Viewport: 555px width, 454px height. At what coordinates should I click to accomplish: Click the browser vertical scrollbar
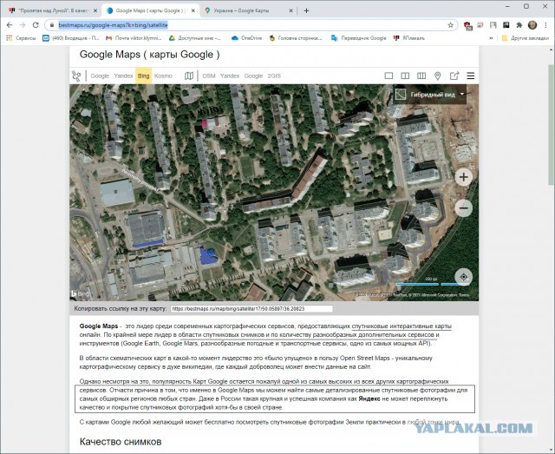point(552,125)
